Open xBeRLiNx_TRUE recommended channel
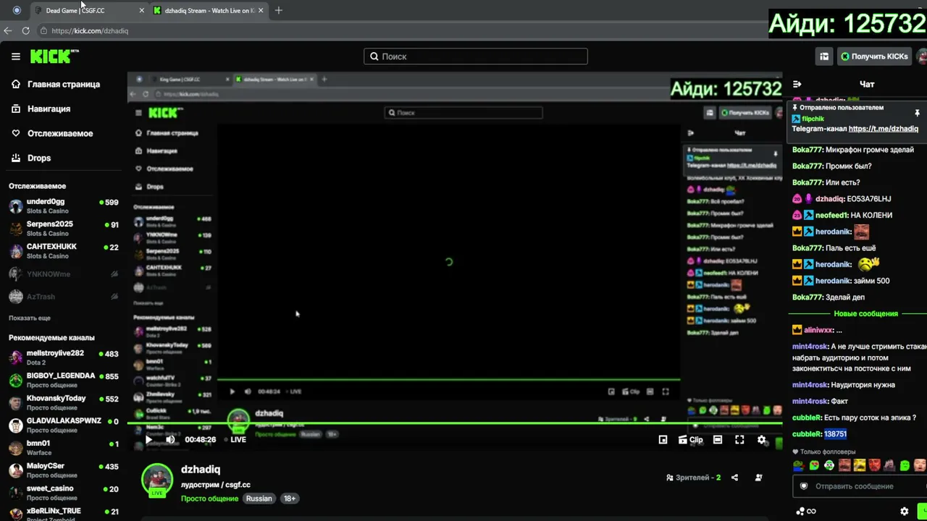Image resolution: width=927 pixels, height=521 pixels. click(64, 513)
